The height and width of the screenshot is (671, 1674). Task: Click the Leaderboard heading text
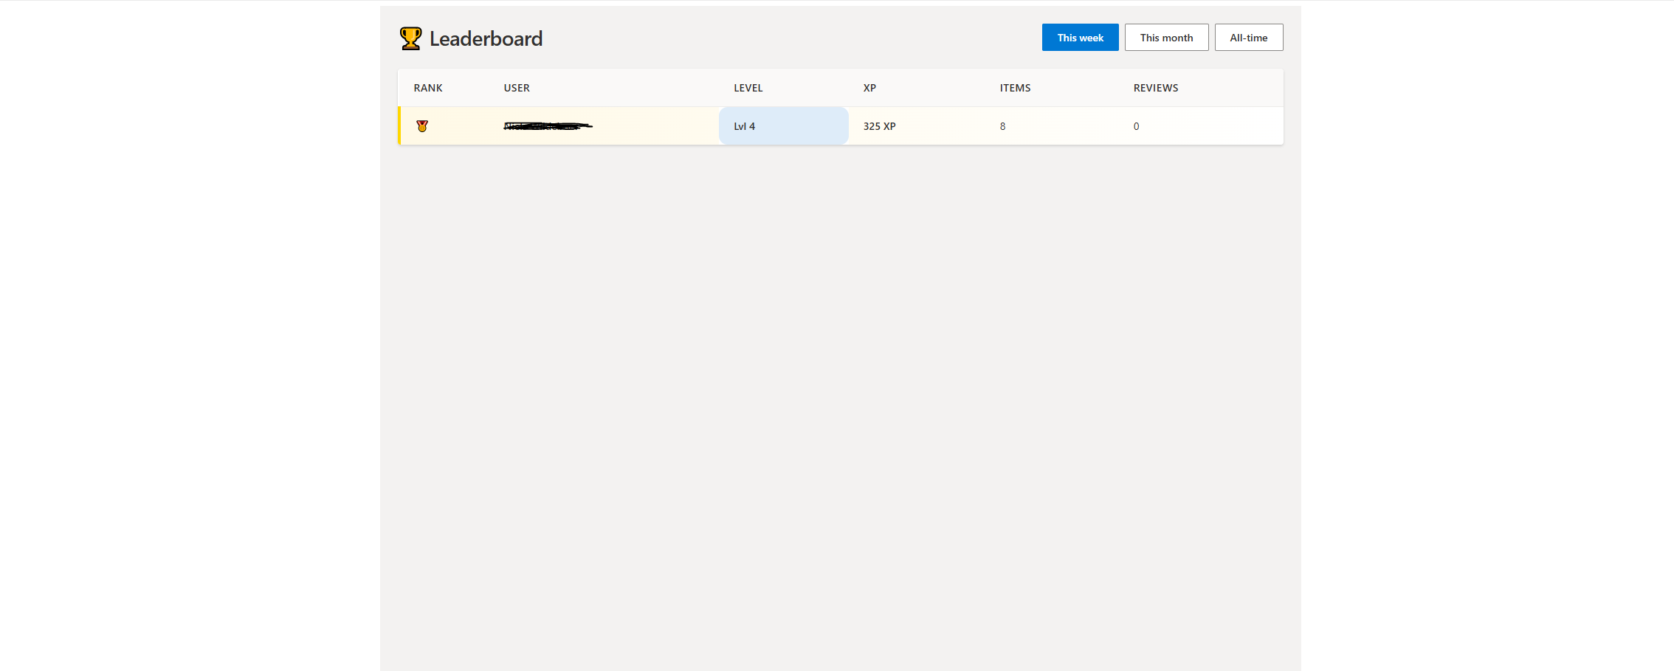pos(486,38)
